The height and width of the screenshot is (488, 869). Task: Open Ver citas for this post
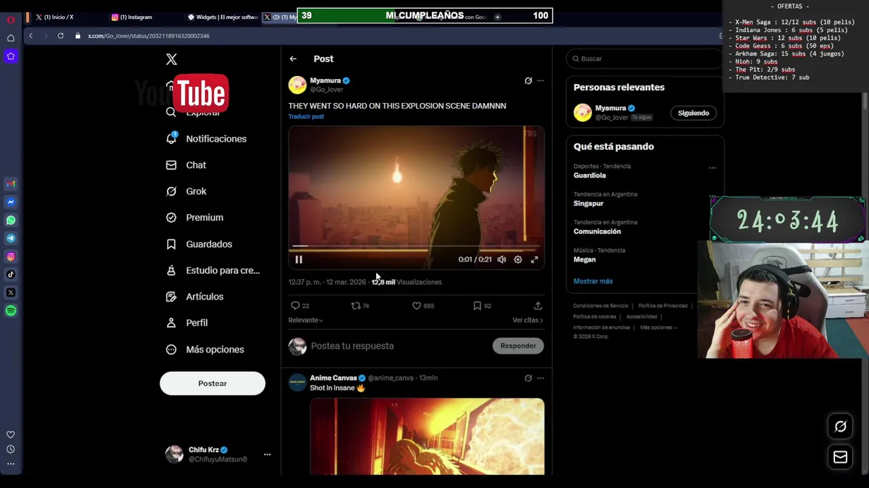[x=528, y=320]
